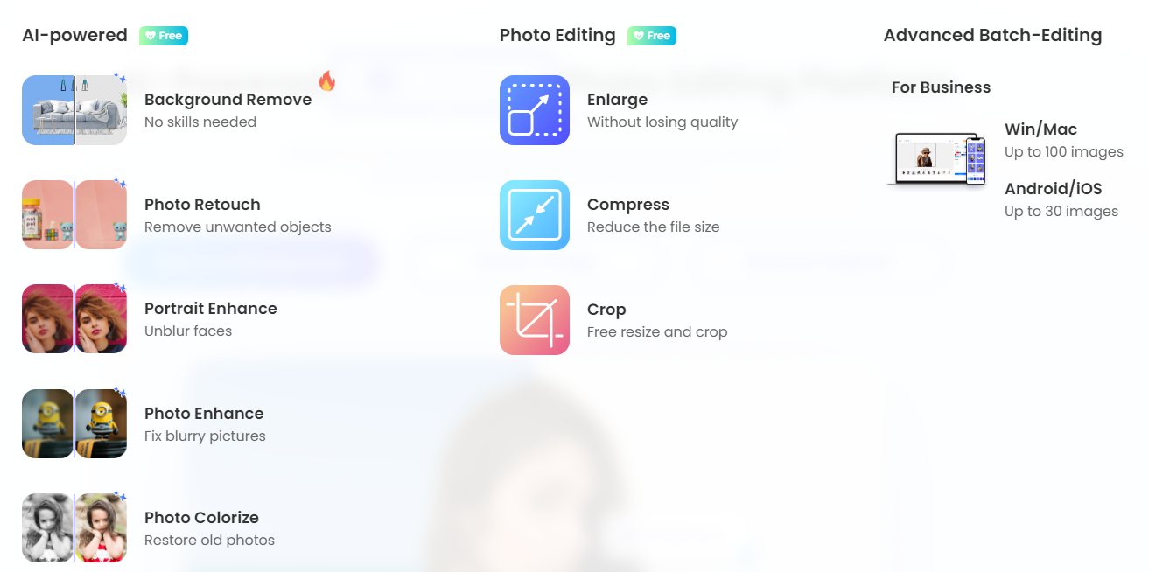Click the Photo Enhance minion thumbnail
Viewport: 1149px width, 572px height.
click(74, 423)
